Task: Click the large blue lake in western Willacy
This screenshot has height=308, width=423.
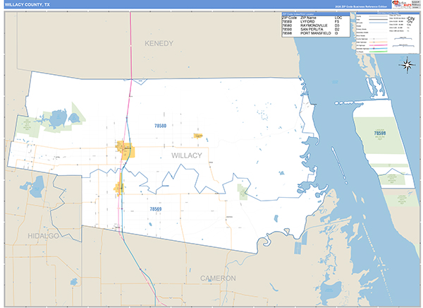Action: tap(58, 119)
